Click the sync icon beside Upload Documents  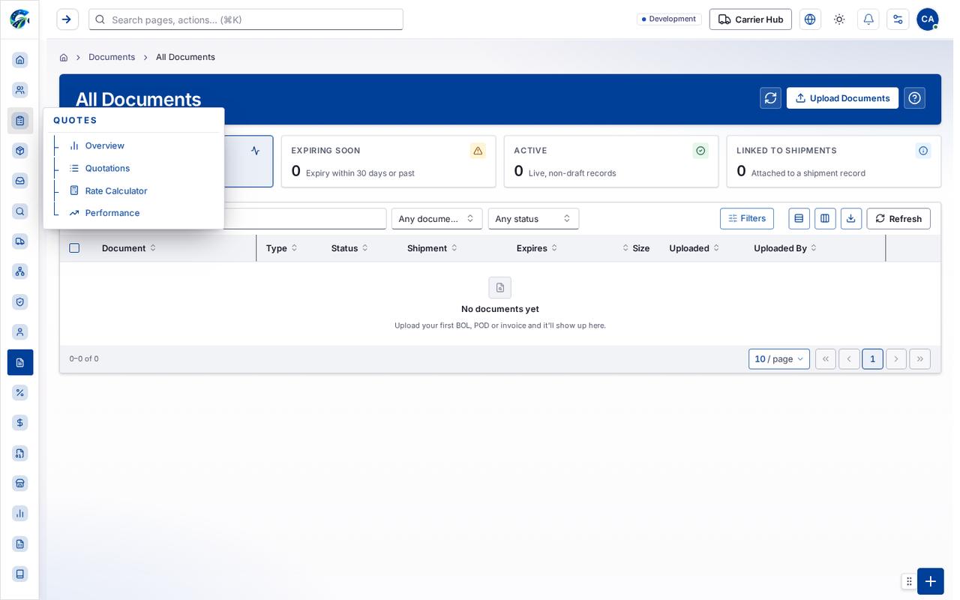(x=770, y=98)
